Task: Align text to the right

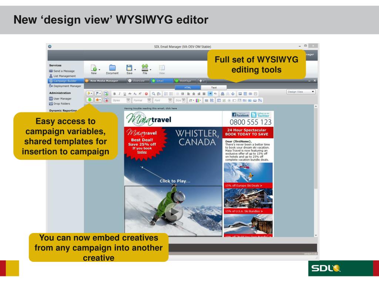Action: (199, 94)
